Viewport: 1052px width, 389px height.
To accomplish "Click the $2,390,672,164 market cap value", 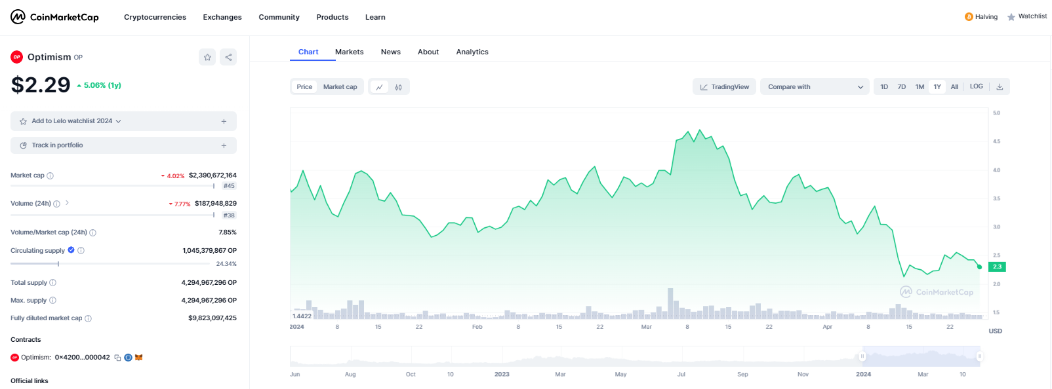I will click(x=212, y=176).
